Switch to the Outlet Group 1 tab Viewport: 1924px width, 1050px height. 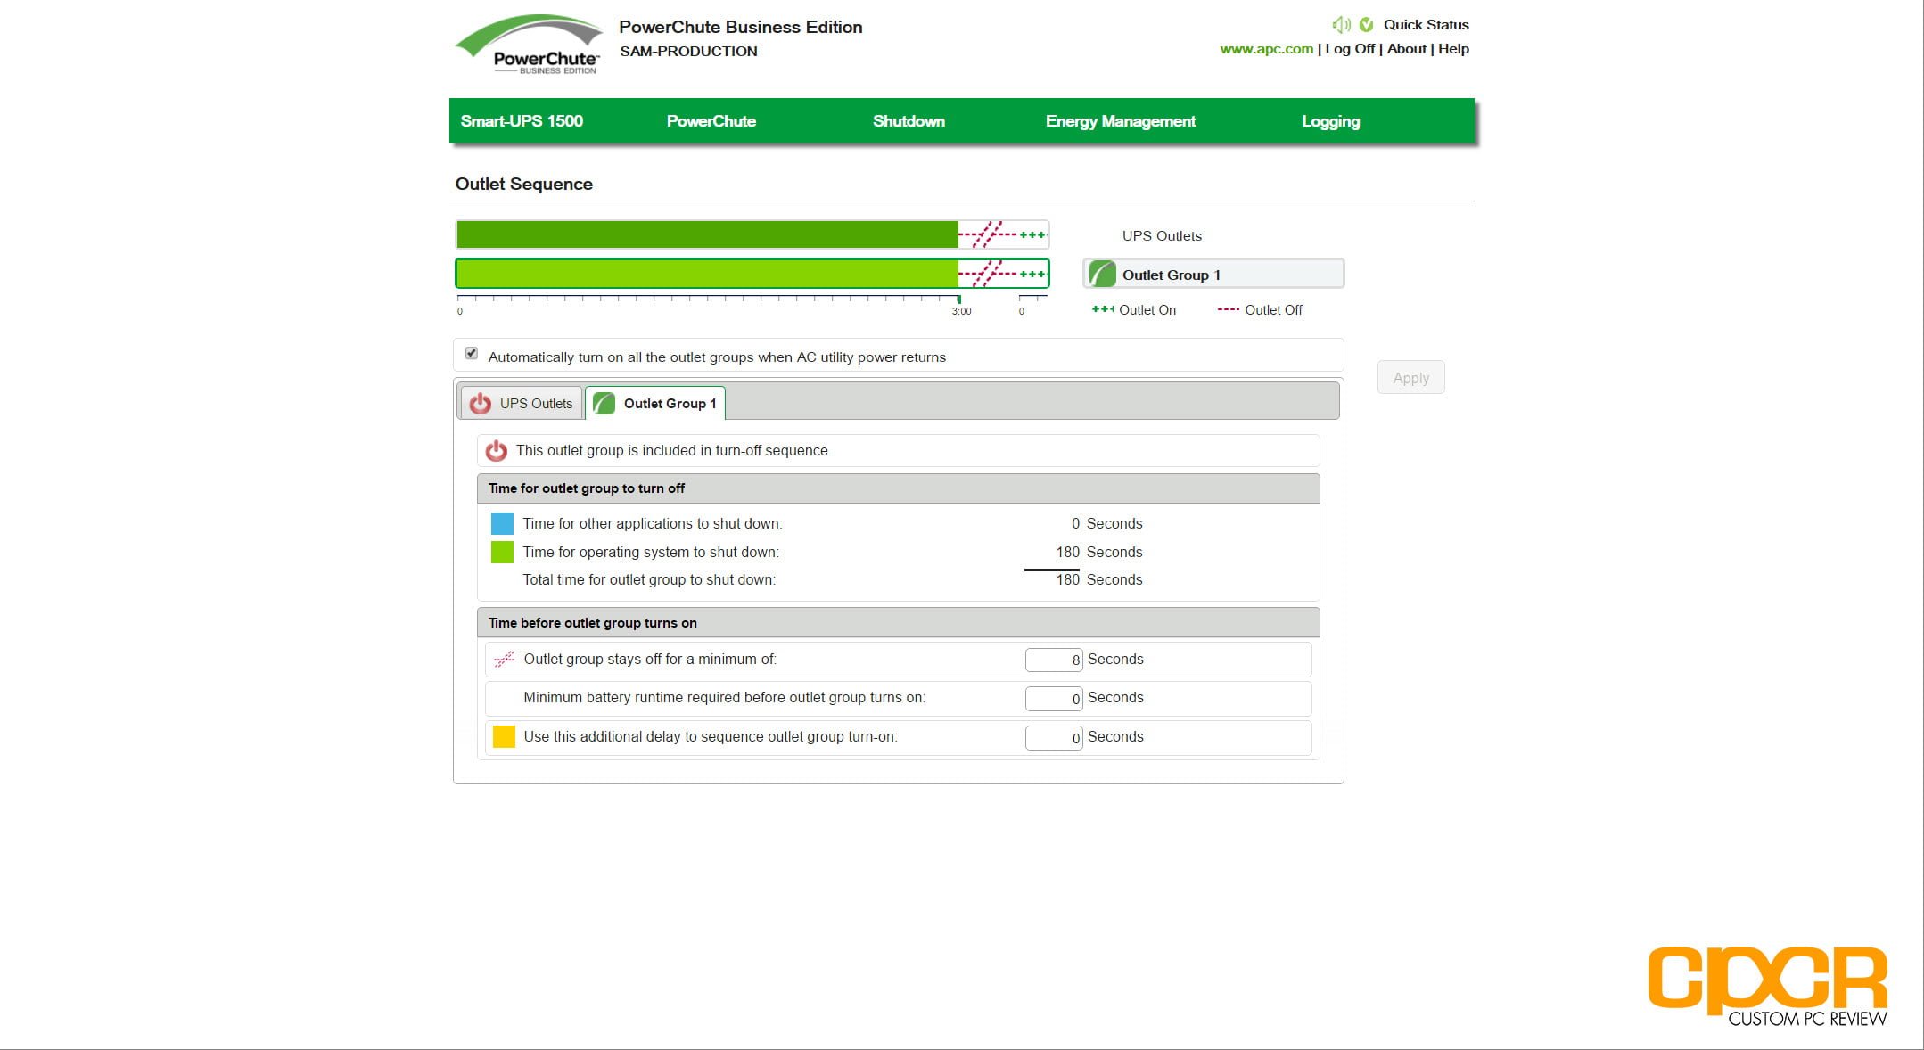click(x=655, y=403)
